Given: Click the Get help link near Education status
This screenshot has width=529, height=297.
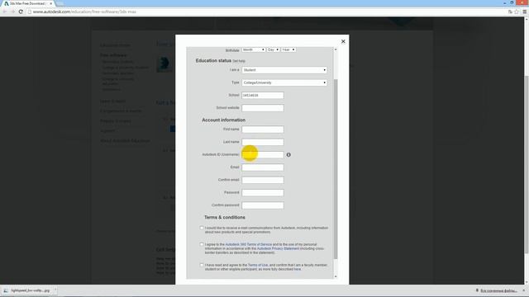Looking at the screenshot, I should [239, 61].
